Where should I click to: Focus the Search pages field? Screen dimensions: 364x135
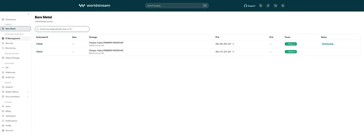(177, 5)
